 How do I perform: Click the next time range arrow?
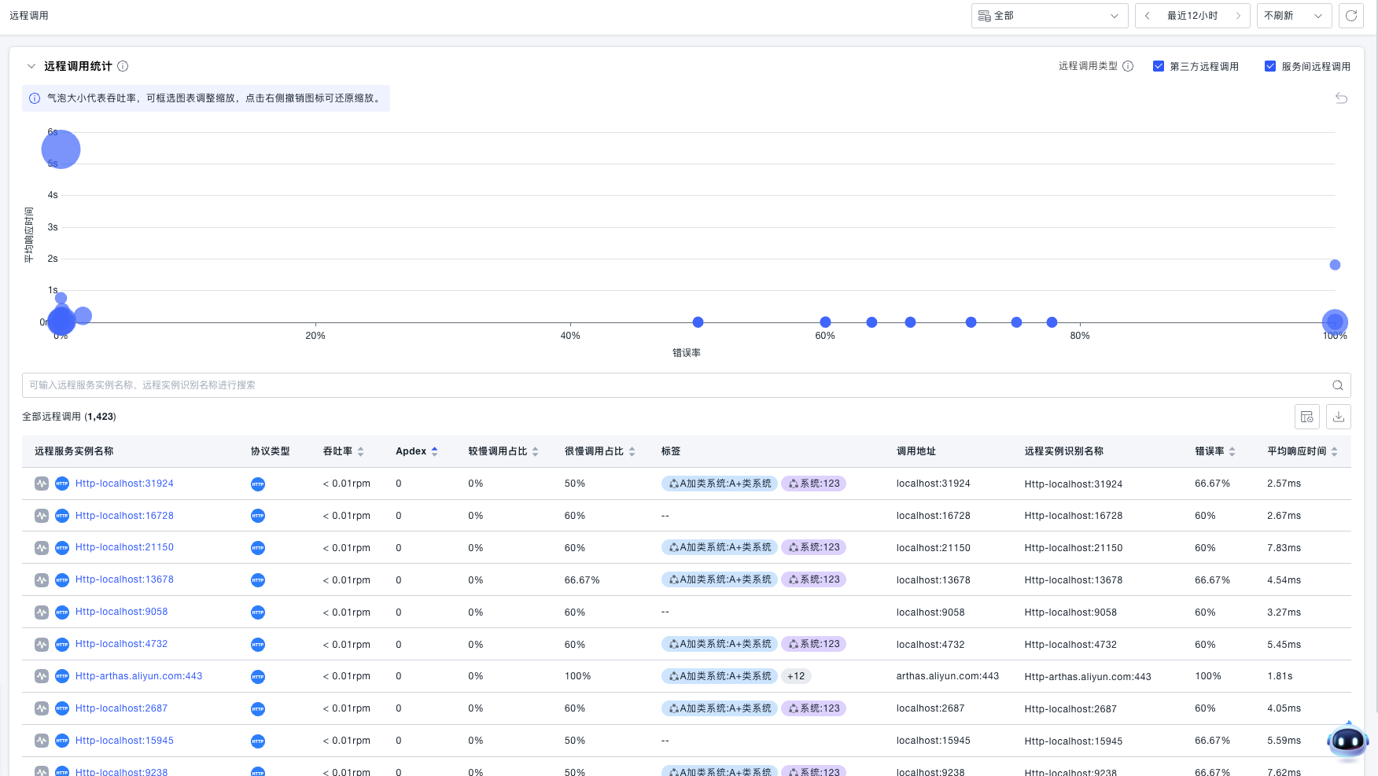(1237, 16)
